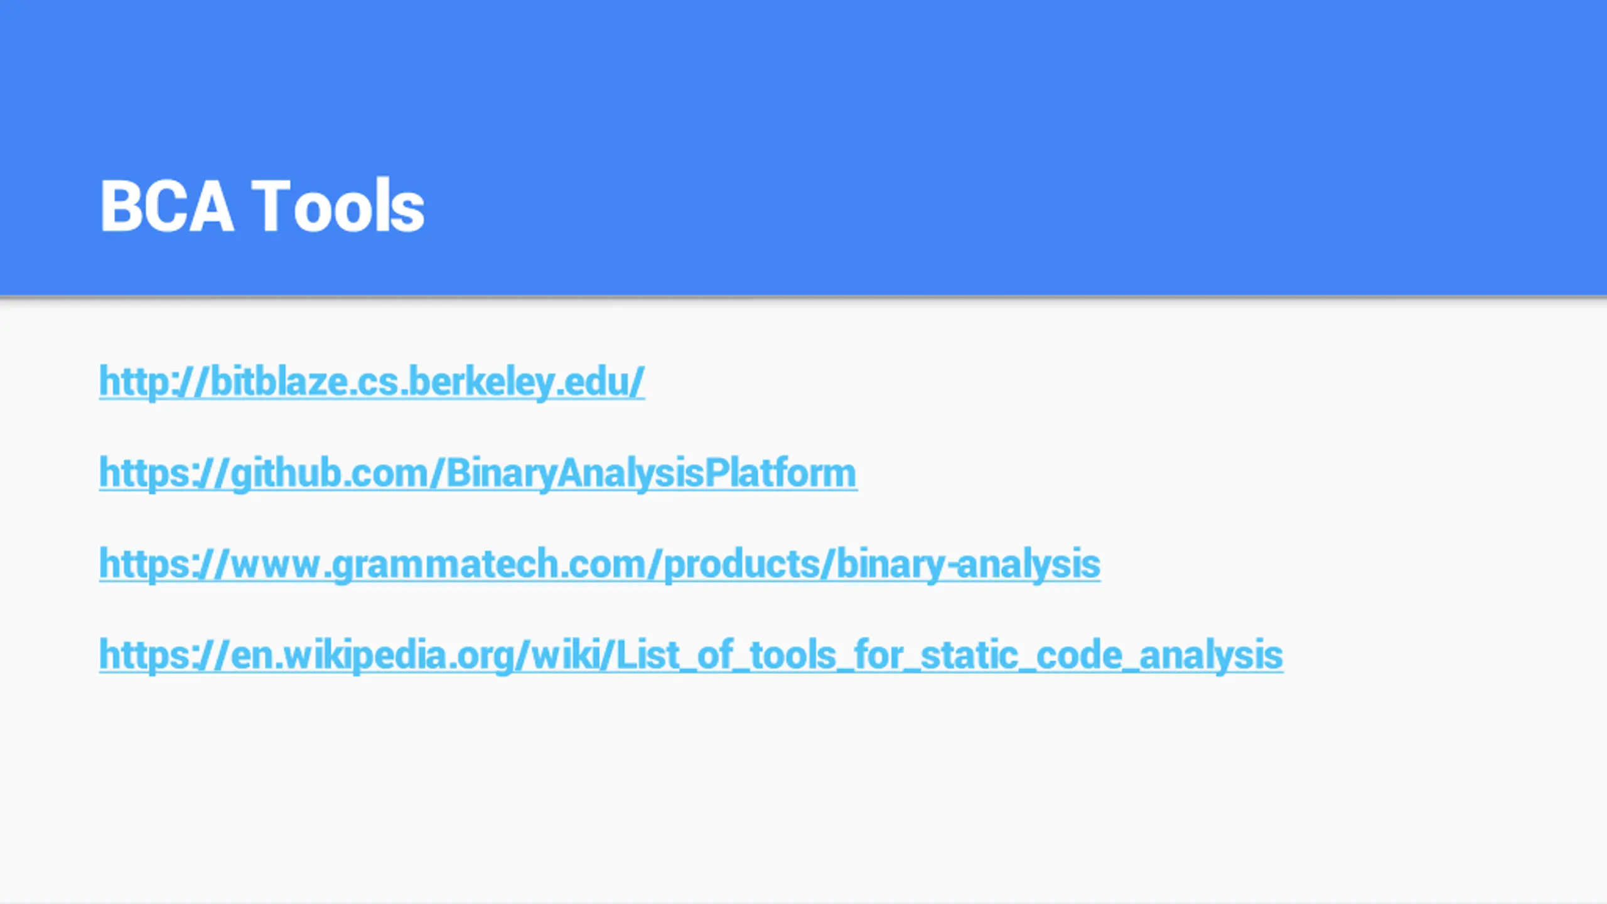The image size is (1607, 904).
Task: Click 'List_of_tools_for_static_code_analysis' in the Wikipedia URL
Action: pos(950,655)
